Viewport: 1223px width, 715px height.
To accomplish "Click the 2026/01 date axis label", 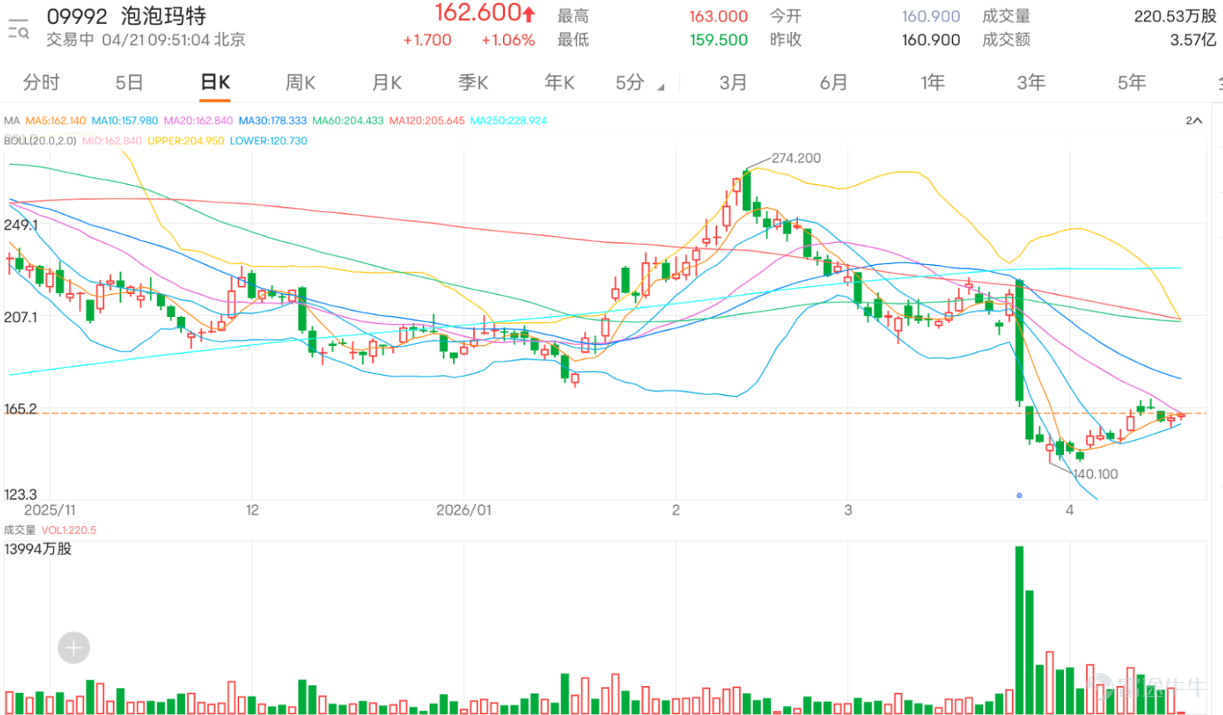I will pos(464,510).
